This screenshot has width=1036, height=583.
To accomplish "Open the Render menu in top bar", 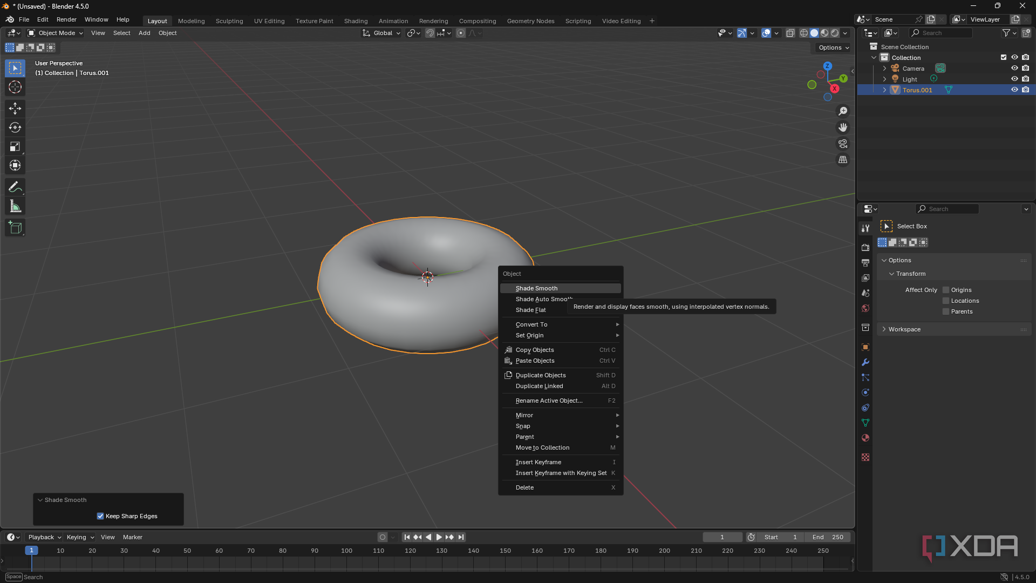I will click(x=66, y=19).
